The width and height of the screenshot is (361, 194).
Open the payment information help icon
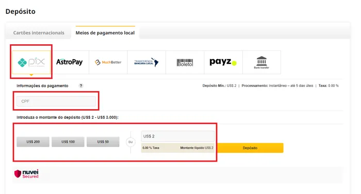coord(81,86)
